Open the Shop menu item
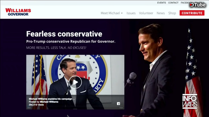Viewport: 209px width, 117px height. click(172, 13)
